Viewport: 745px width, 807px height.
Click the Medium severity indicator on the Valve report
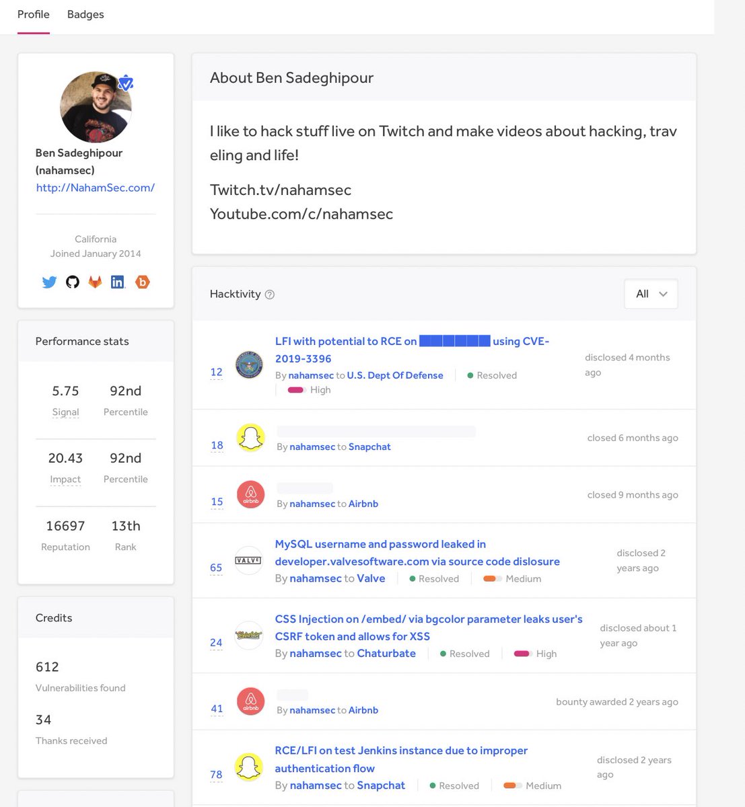pos(512,579)
